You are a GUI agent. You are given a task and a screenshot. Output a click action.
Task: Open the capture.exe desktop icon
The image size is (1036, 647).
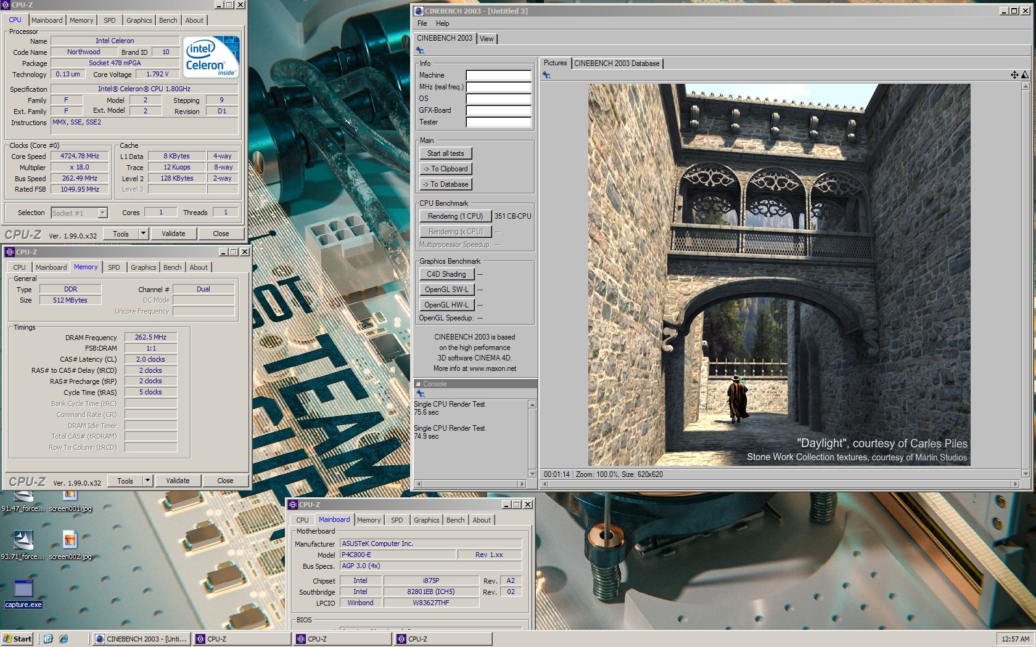coord(23,593)
